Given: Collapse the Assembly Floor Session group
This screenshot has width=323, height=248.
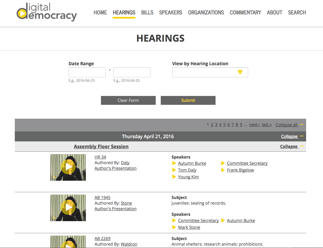Looking at the screenshot, I should pyautogui.click(x=292, y=146).
